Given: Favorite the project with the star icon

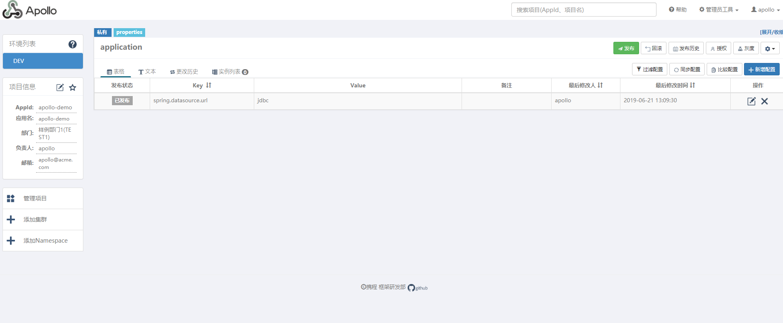Looking at the screenshot, I should pos(73,87).
